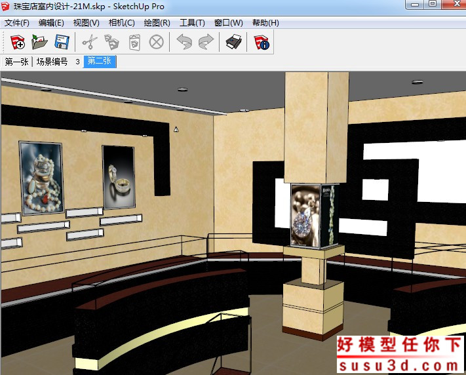Open the 编辑(E) menu
This screenshot has height=375, width=466.
51,23
